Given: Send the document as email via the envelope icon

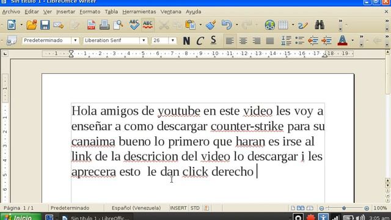Looking at the screenshot, I should pyautogui.click(x=59, y=25).
